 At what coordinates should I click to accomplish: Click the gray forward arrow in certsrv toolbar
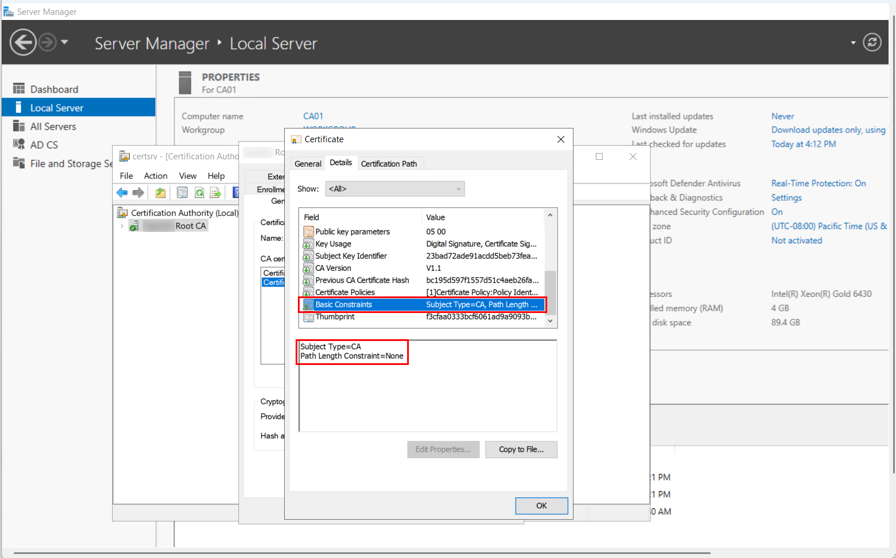coord(138,193)
